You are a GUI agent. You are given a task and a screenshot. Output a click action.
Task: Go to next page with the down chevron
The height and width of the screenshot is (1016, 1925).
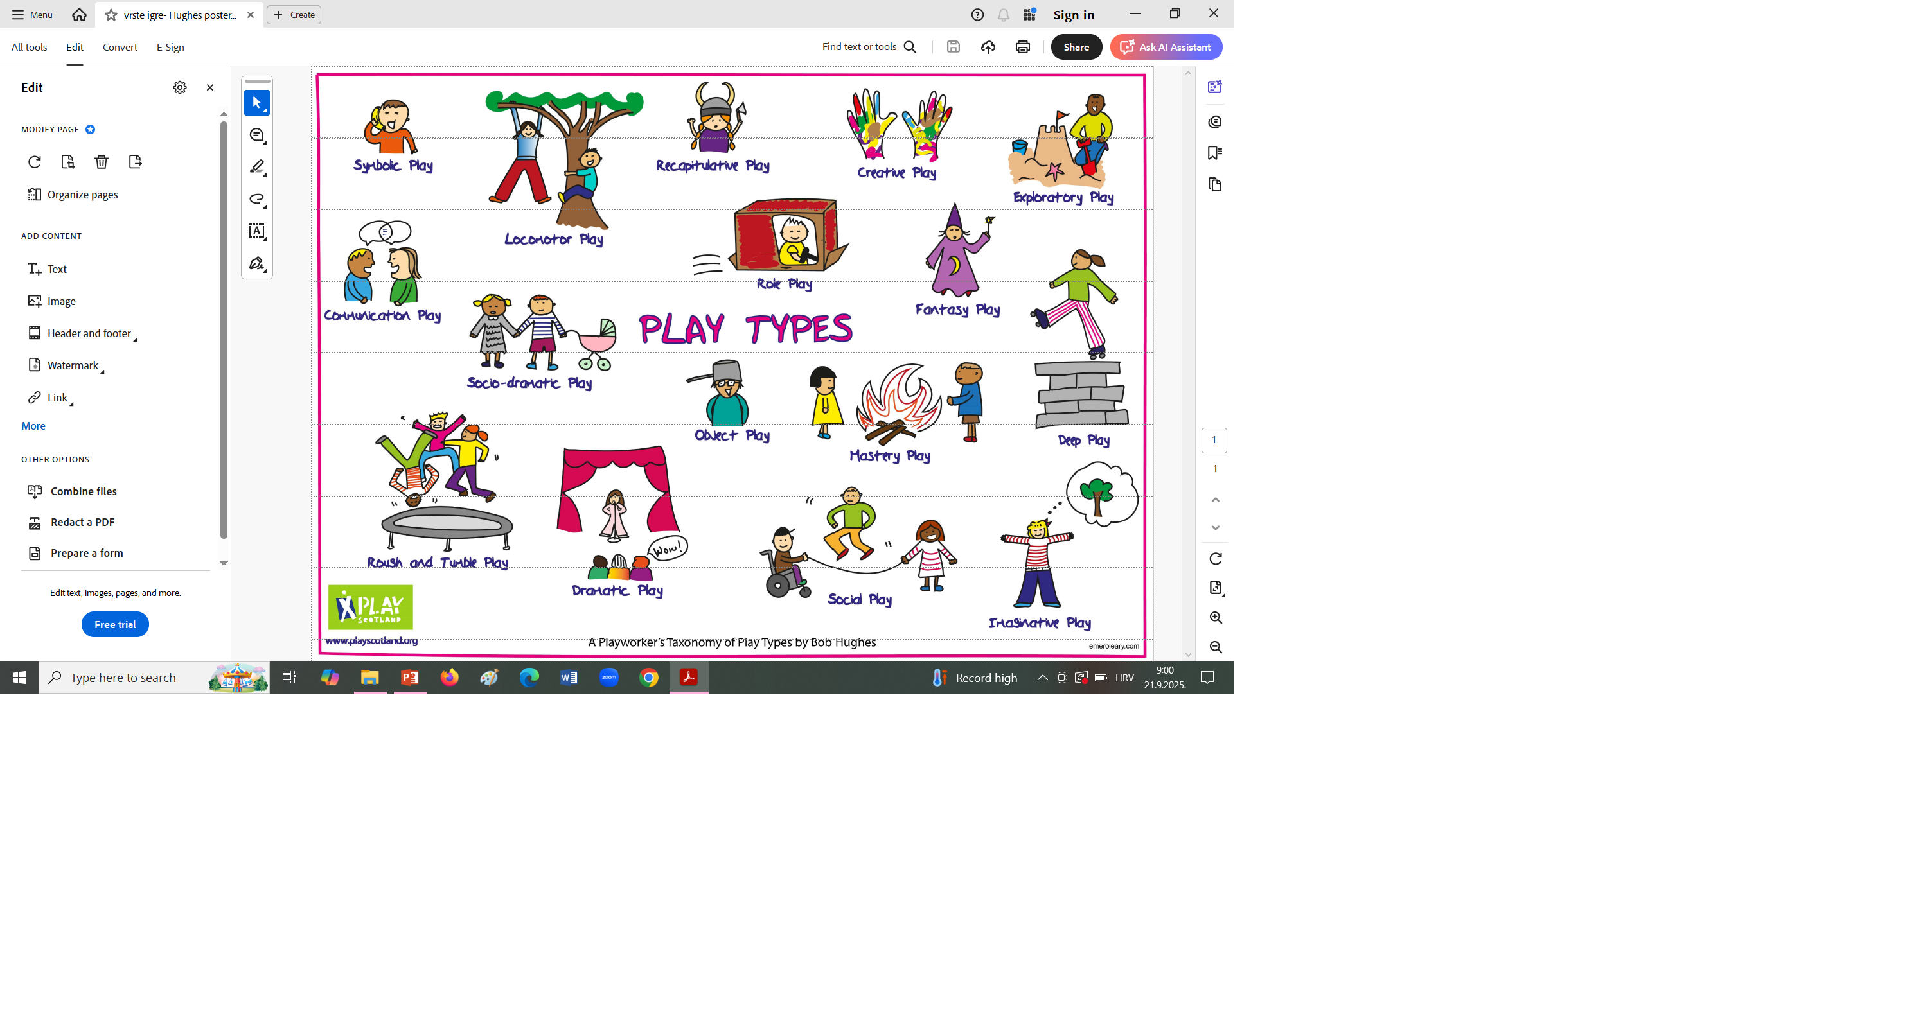[1215, 527]
